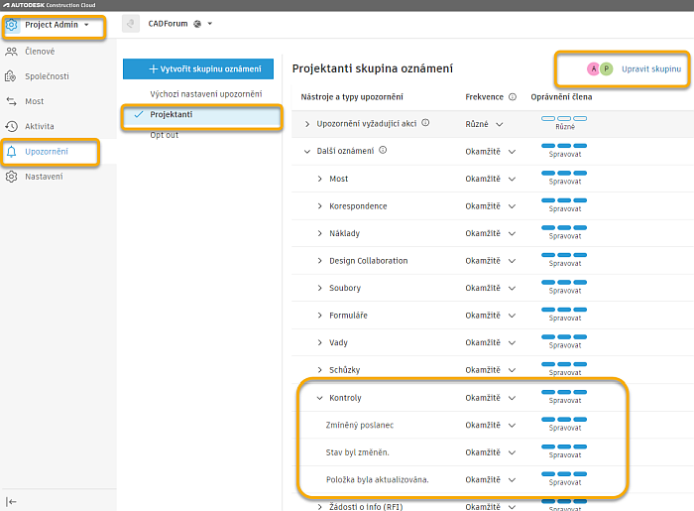Click the Společnosti building icon
Screen dimensions: 694x511
click(x=12, y=75)
